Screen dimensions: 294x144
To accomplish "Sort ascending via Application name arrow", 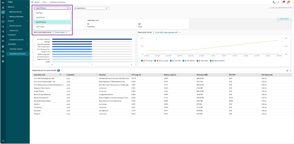I will point(60,75).
